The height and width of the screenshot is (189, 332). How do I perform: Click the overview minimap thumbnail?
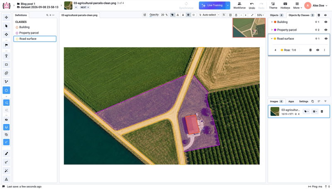(249, 28)
